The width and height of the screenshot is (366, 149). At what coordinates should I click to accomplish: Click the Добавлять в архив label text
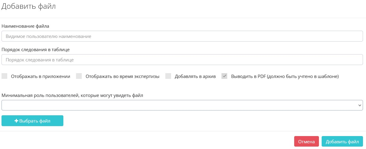point(195,76)
